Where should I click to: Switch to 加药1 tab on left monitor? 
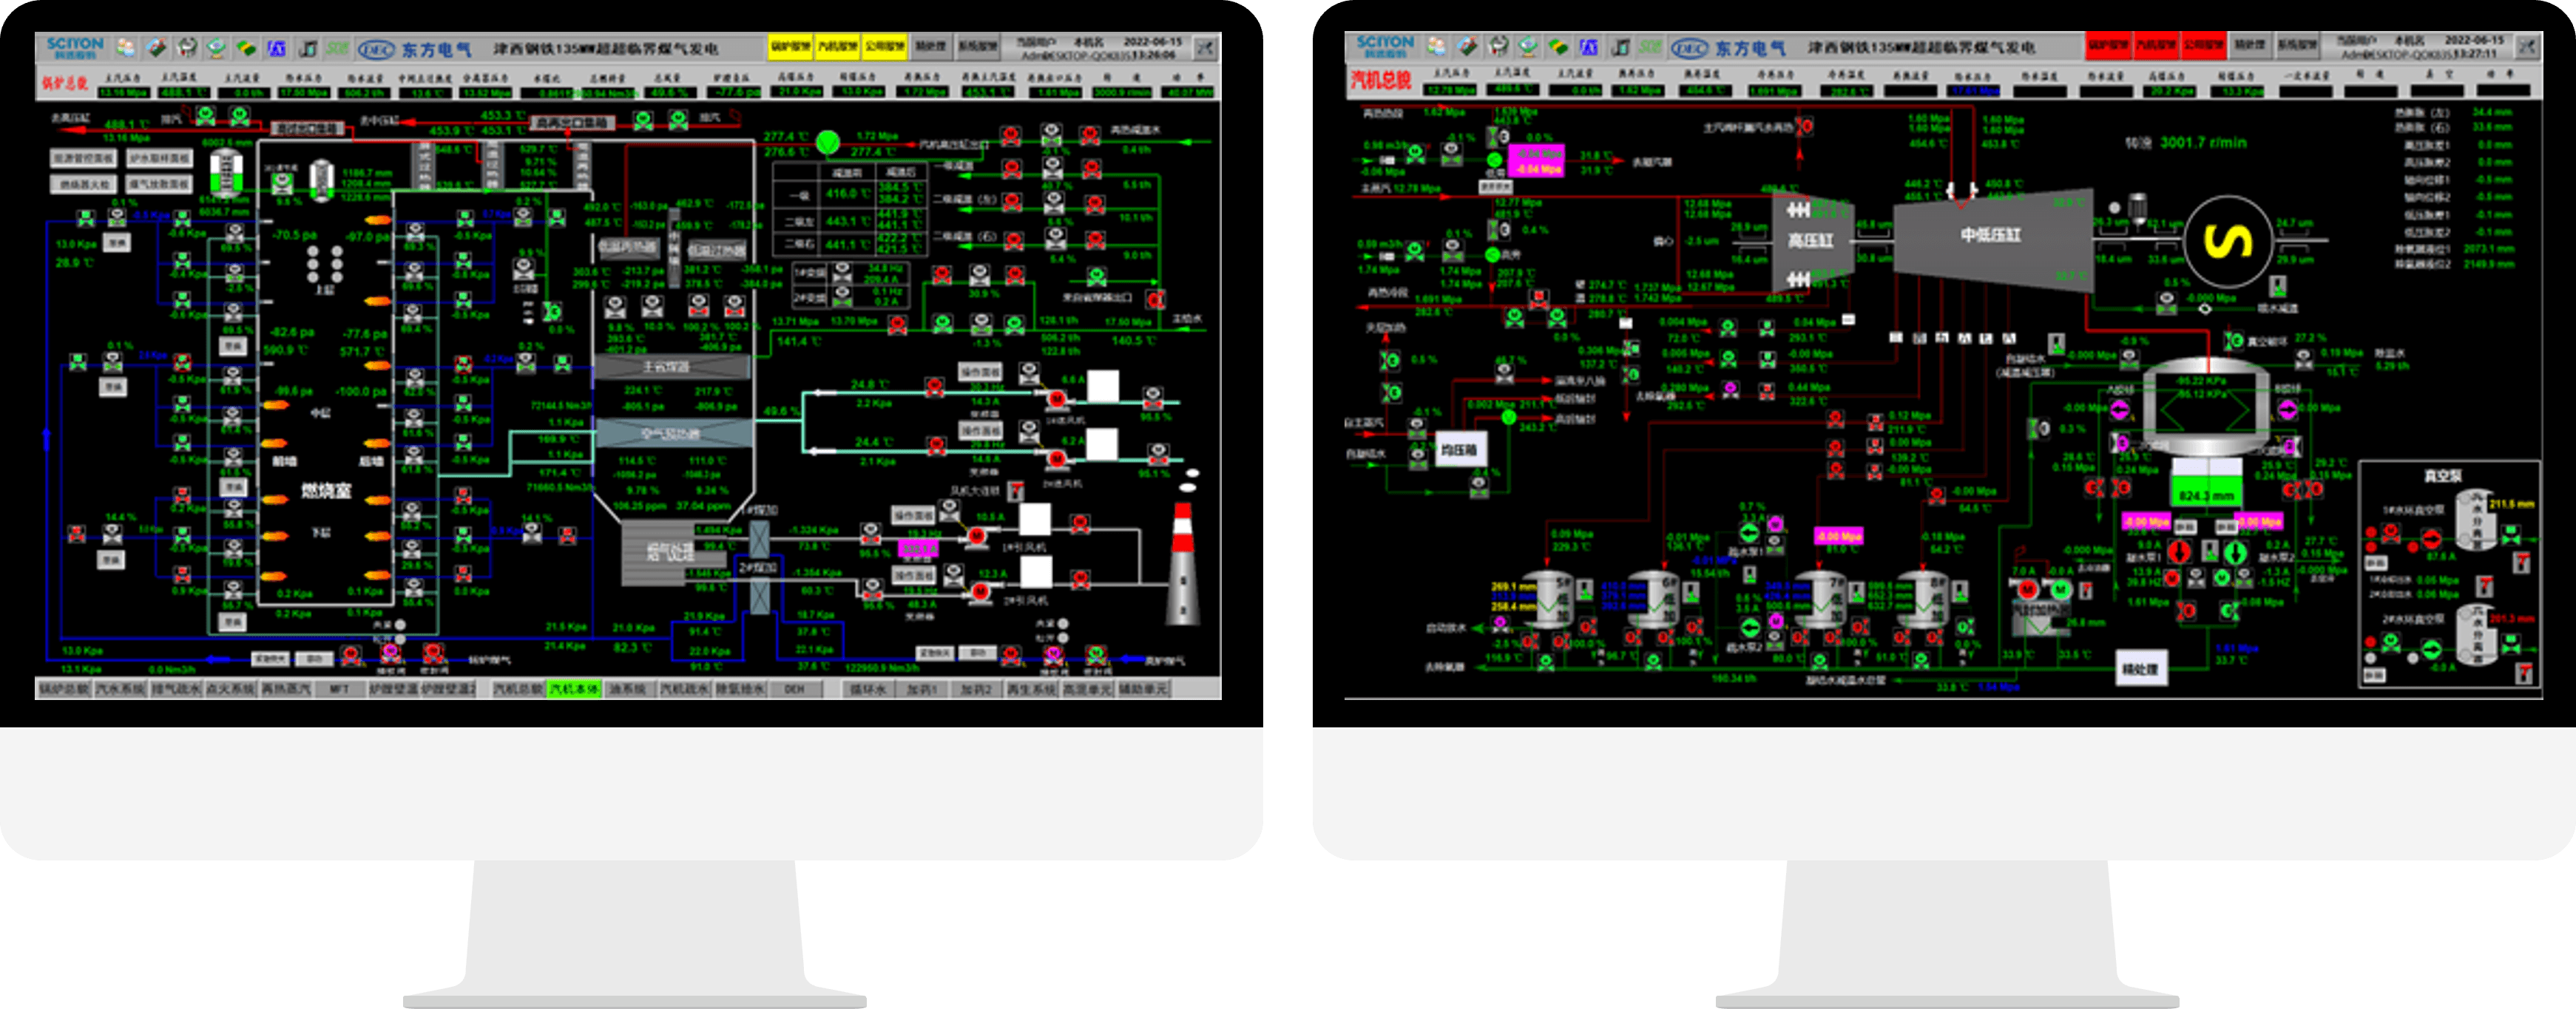point(921,690)
